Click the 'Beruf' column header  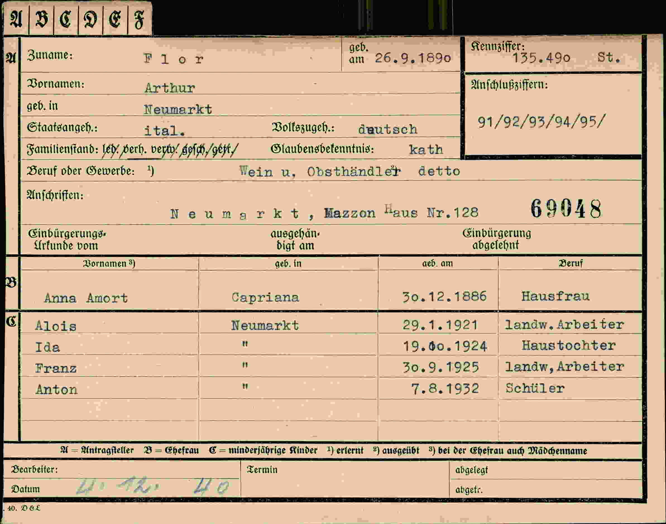click(571, 263)
